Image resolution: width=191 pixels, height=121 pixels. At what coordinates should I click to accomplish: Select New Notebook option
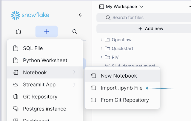tap(119, 76)
